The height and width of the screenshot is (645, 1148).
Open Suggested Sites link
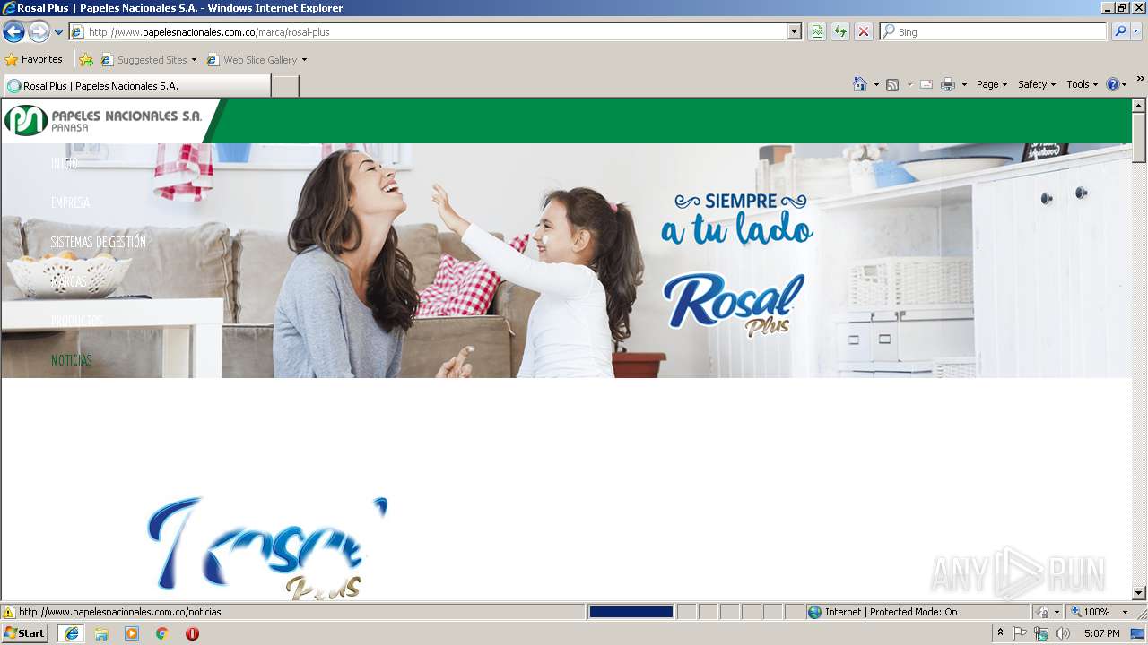pyautogui.click(x=148, y=60)
